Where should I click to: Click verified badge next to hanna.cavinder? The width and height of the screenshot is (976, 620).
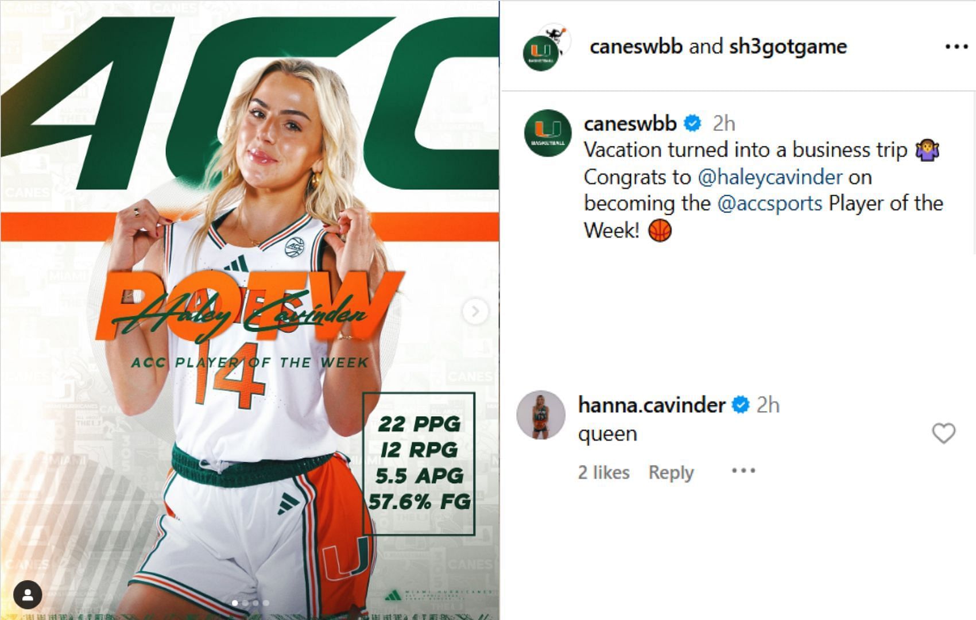[x=741, y=405]
